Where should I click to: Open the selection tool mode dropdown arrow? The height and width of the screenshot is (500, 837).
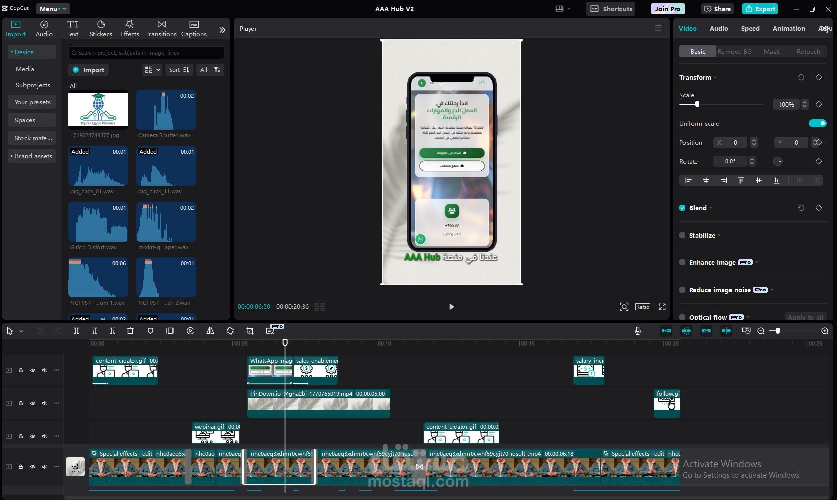[x=21, y=331]
